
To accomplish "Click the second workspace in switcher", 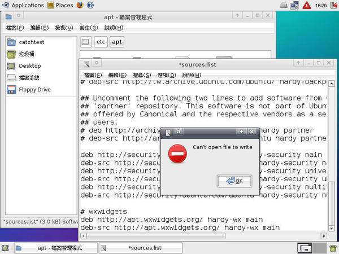I will click(x=320, y=248).
